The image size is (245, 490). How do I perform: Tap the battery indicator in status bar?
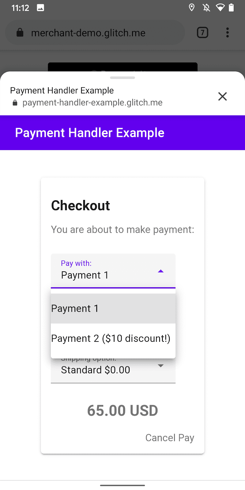coord(231,8)
